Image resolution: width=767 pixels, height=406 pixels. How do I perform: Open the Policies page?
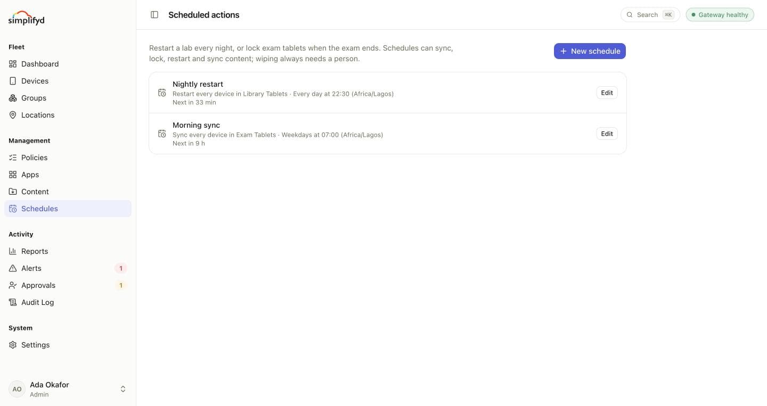[x=68, y=158]
